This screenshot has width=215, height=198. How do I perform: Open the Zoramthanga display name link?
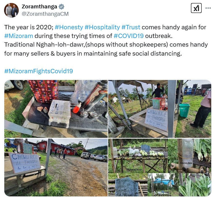[x=39, y=6]
